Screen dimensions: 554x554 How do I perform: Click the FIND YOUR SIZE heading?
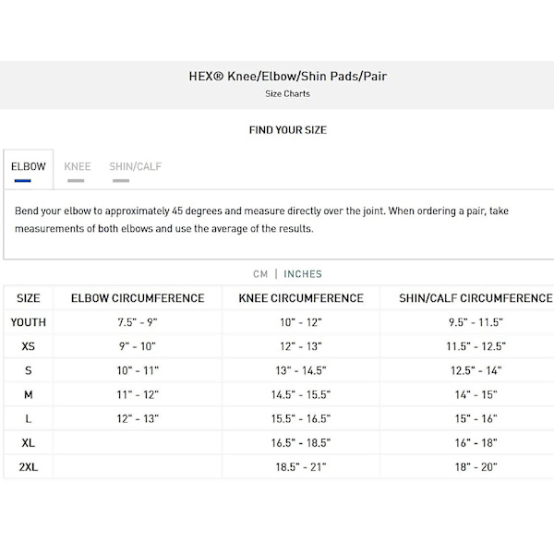pyautogui.click(x=287, y=130)
